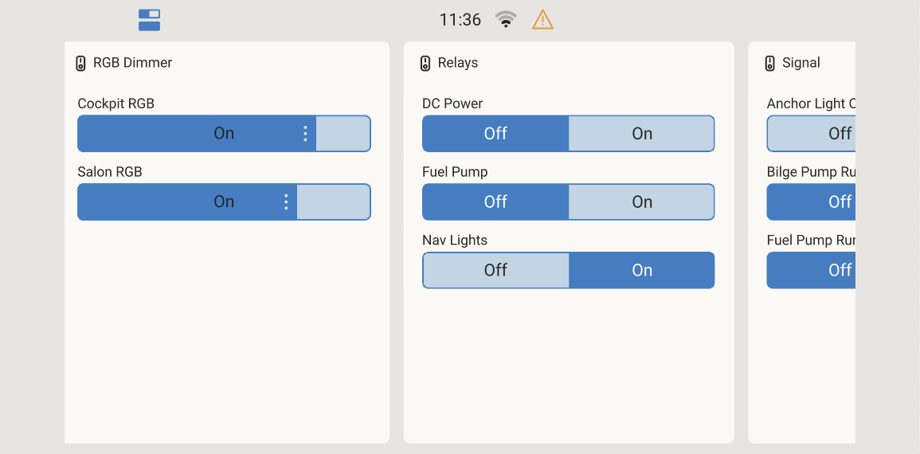920x454 pixels.
Task: Click the Signal panel device icon
Action: (769, 63)
